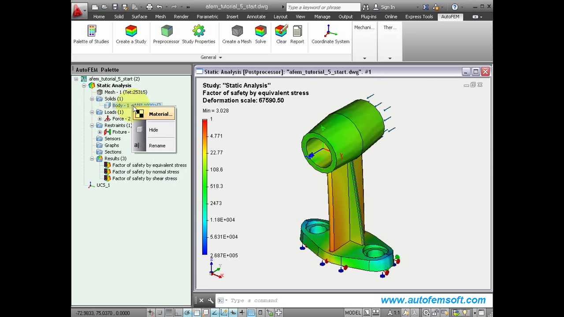Click the keyword search input field

[323, 7]
